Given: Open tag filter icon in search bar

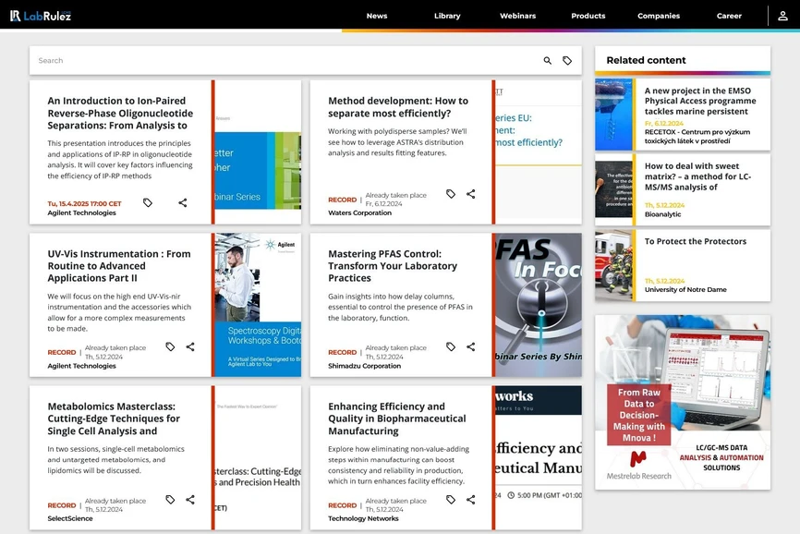Looking at the screenshot, I should tap(567, 61).
